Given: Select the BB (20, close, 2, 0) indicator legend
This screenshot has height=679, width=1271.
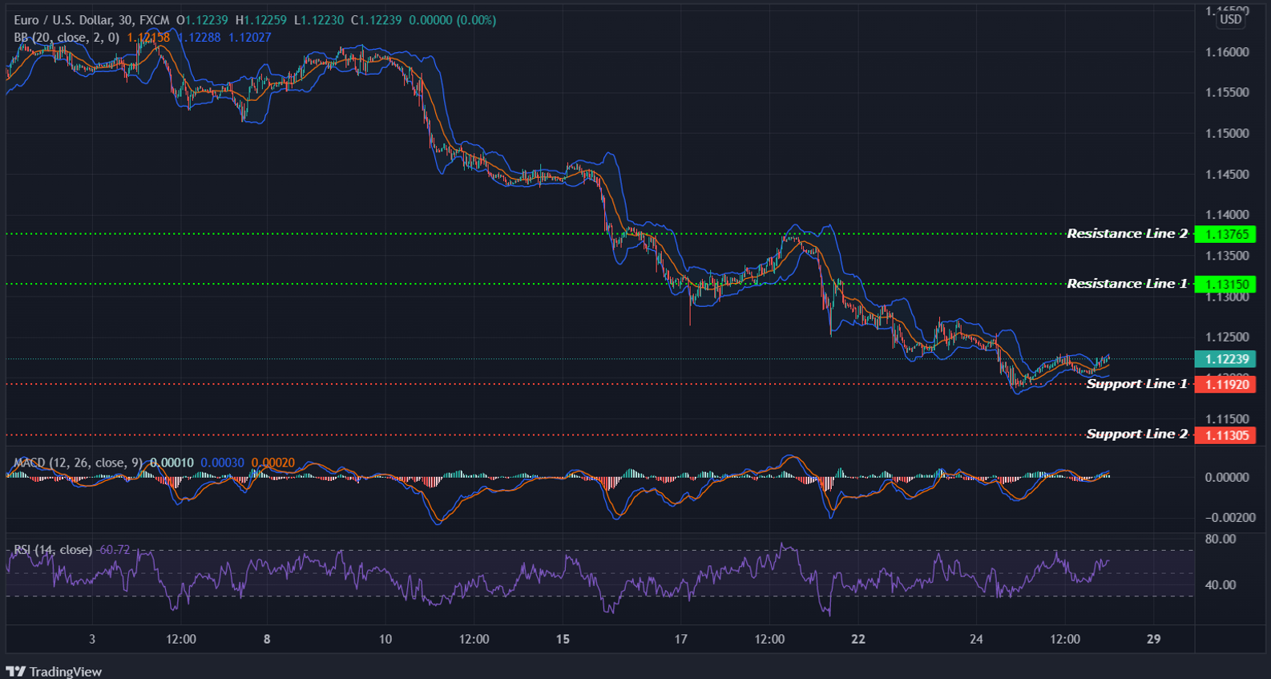Looking at the screenshot, I should coord(67,38).
